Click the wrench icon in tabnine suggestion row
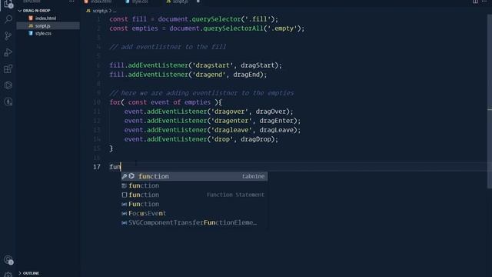 click(125, 176)
